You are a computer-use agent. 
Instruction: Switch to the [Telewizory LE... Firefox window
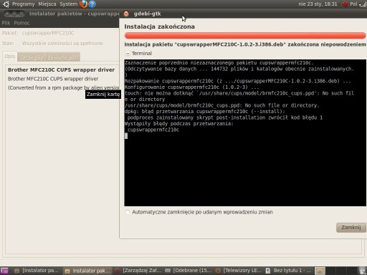coord(239,271)
